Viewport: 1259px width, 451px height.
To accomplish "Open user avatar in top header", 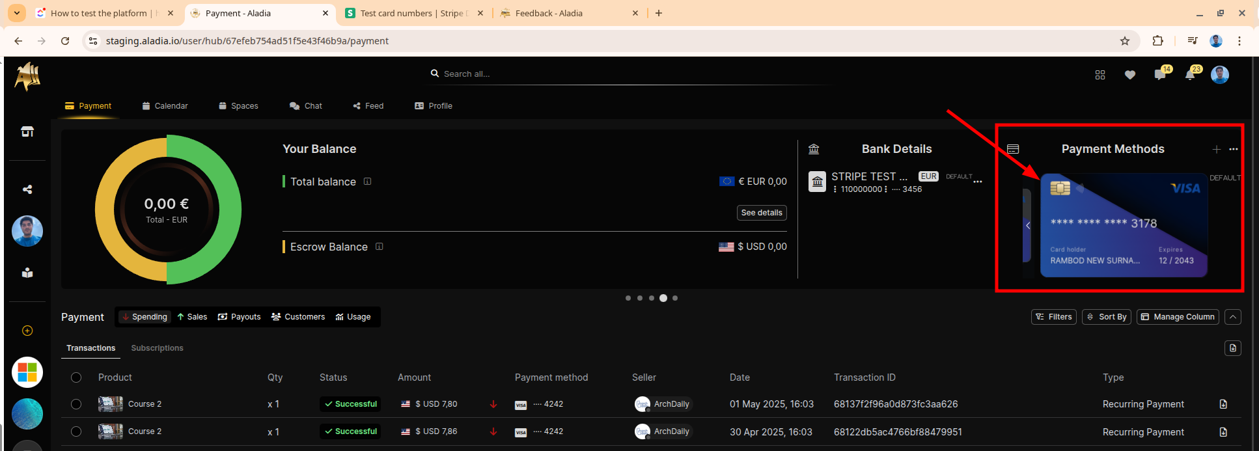I will click(x=1220, y=75).
